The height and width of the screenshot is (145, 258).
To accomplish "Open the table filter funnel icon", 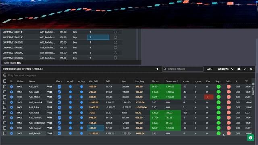I will (157, 69).
